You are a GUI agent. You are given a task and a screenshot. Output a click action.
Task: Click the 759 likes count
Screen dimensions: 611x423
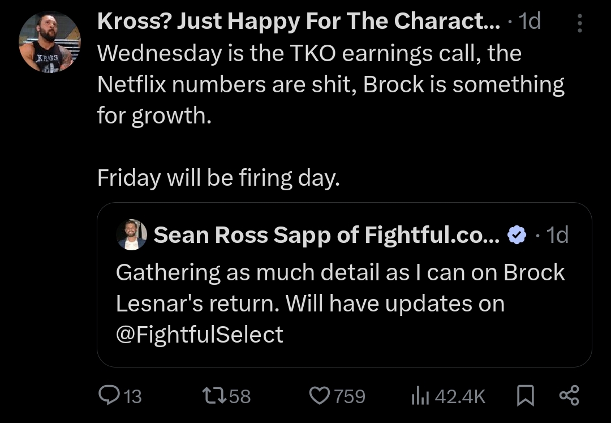tap(350, 396)
